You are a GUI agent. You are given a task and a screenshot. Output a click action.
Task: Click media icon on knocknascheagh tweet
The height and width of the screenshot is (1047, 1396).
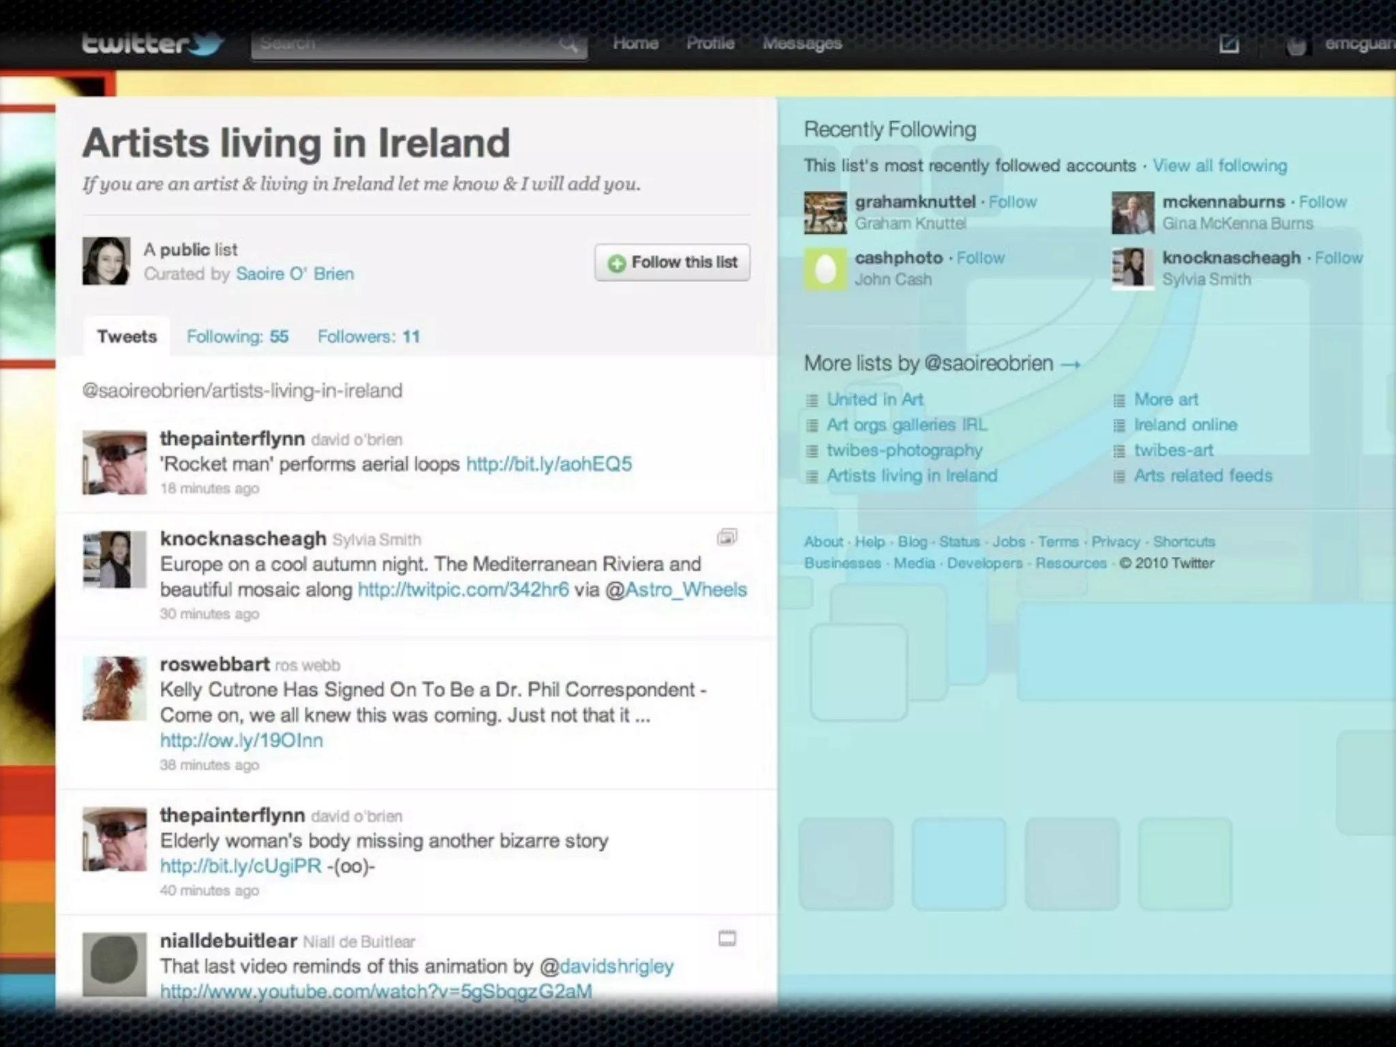[x=727, y=538]
